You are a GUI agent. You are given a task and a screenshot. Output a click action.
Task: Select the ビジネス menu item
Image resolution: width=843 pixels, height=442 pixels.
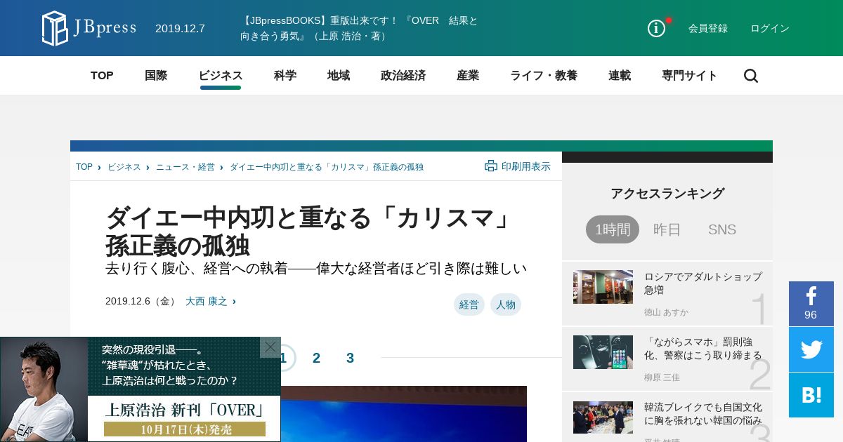tap(221, 76)
